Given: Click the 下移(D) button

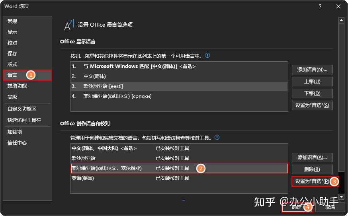Looking at the screenshot, I should 312,93.
